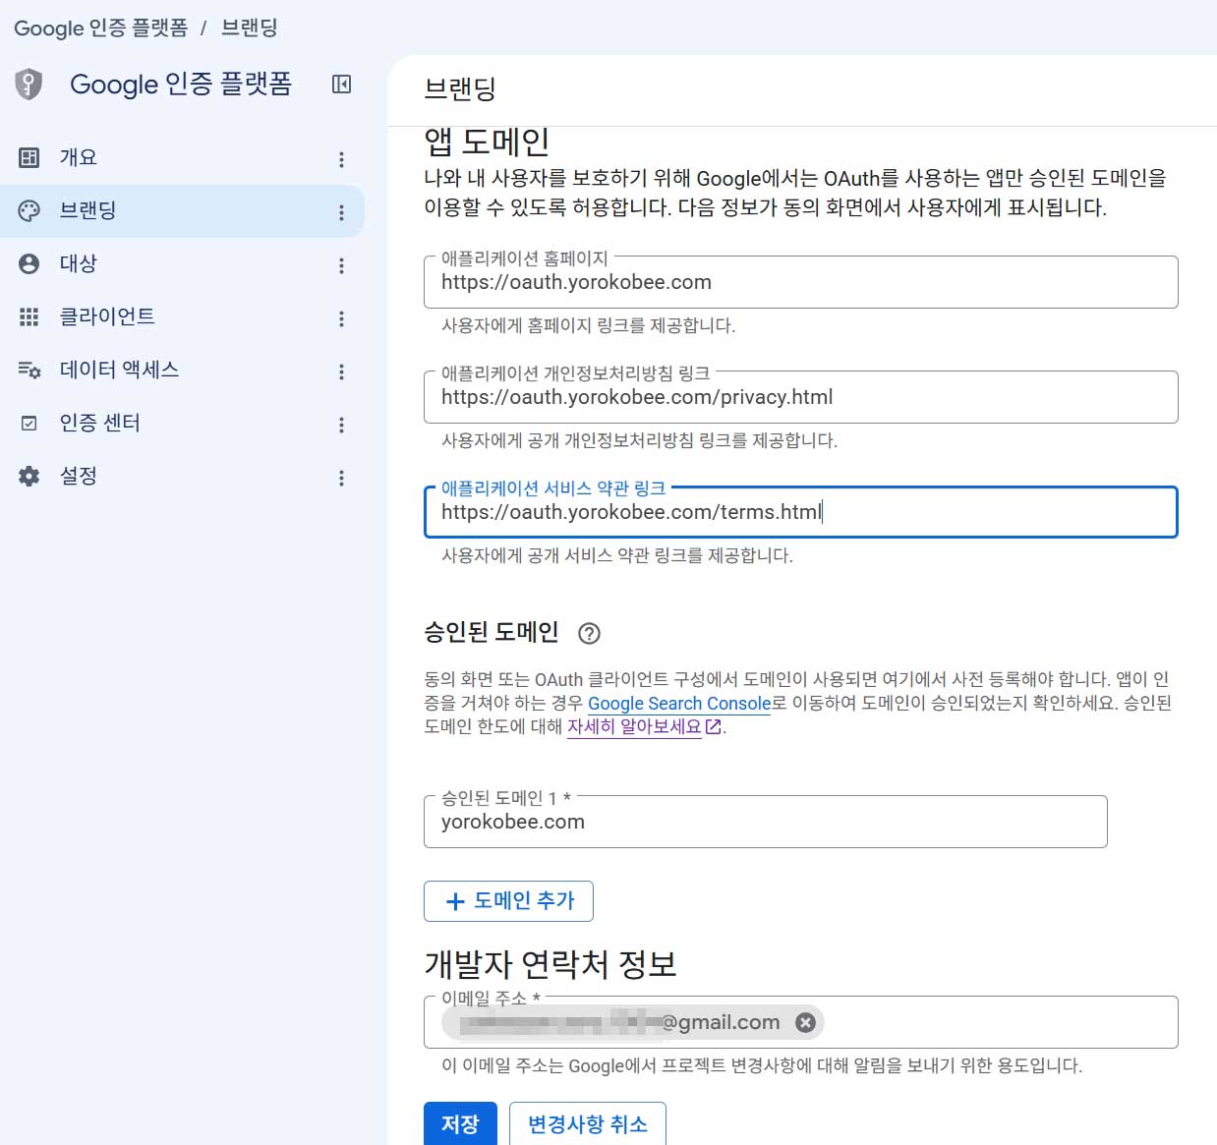Viewport: 1217px width, 1145px height.
Task: Click the 브랜딩 page title in the header
Action: (x=460, y=88)
